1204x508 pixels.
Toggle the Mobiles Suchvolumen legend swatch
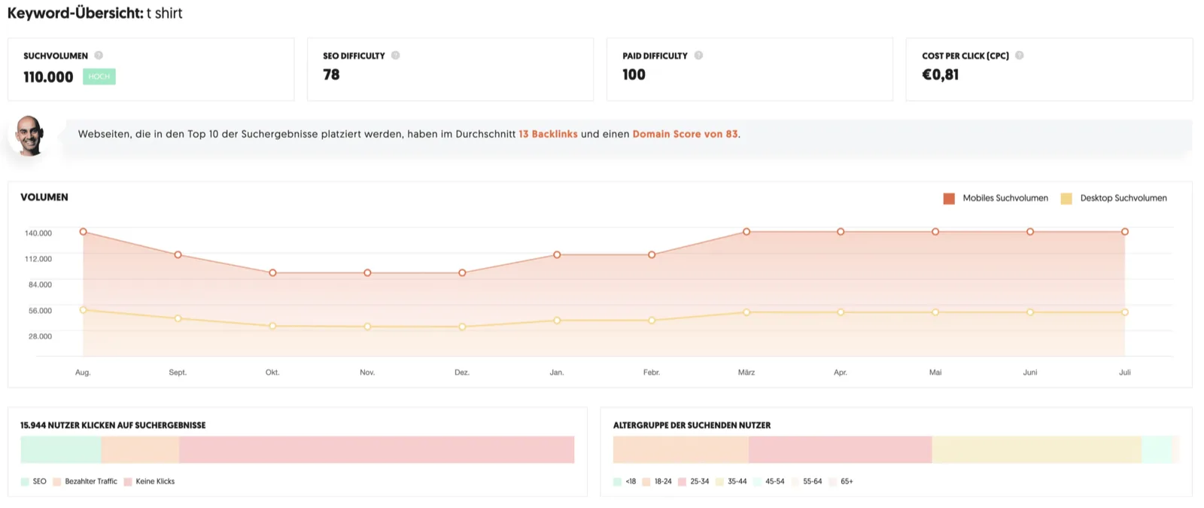click(949, 198)
